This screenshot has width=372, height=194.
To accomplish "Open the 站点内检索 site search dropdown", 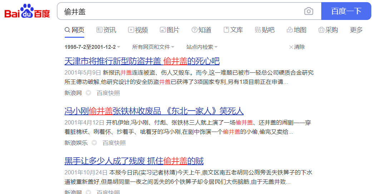I will [x=202, y=47].
